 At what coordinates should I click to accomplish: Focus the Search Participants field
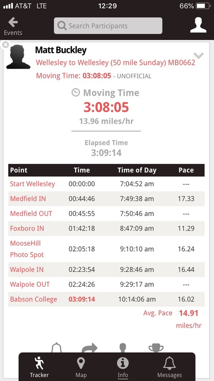click(x=108, y=26)
